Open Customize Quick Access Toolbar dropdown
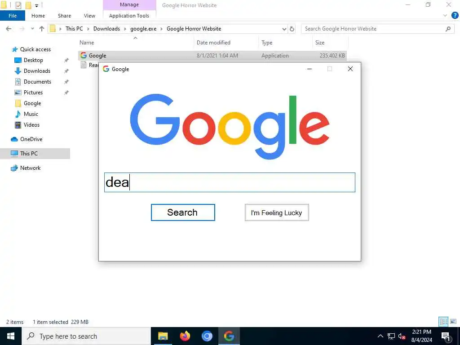 [37, 5]
